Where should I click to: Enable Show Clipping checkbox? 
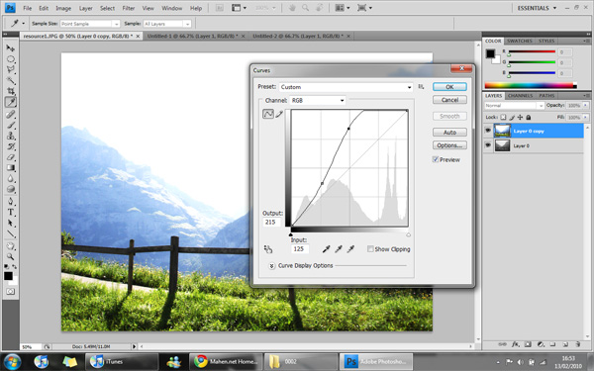point(370,249)
